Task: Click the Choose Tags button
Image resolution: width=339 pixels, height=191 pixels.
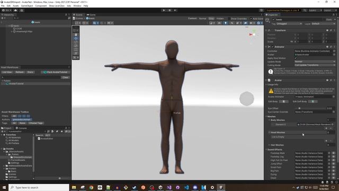Action: click(x=35, y=123)
